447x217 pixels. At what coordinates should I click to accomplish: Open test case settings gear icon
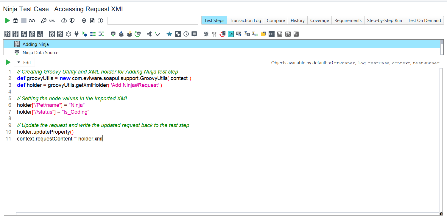[x=84, y=21]
